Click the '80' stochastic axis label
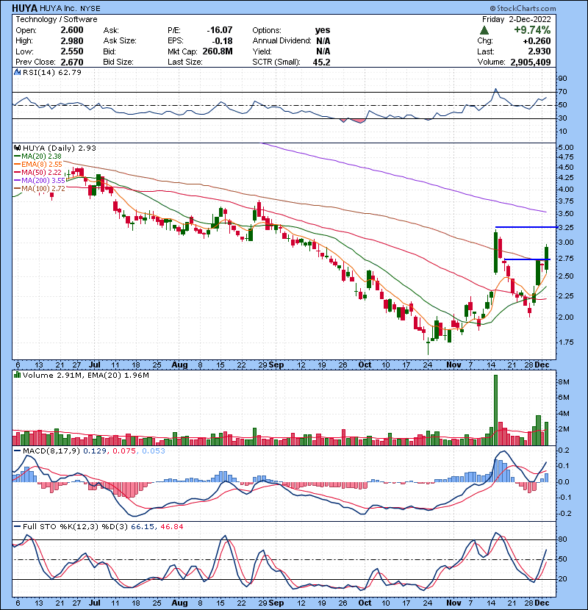Viewport: 588px width, 610px height. coord(563,539)
